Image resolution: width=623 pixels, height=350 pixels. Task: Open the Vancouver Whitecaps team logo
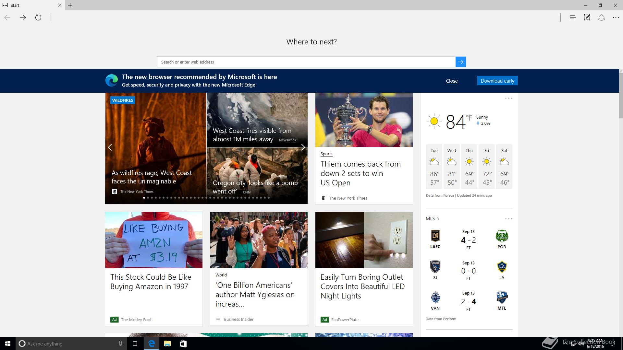coord(435,297)
